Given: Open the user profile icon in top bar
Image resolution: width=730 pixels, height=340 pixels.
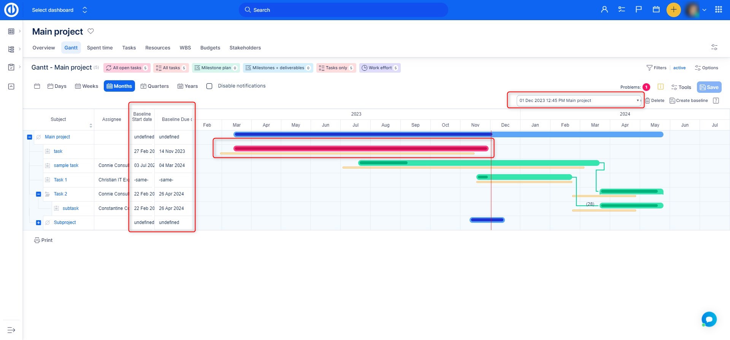Looking at the screenshot, I should coord(604,10).
